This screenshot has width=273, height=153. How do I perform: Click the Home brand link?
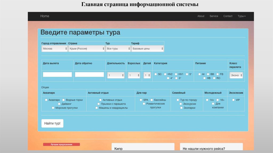[x=45, y=16]
